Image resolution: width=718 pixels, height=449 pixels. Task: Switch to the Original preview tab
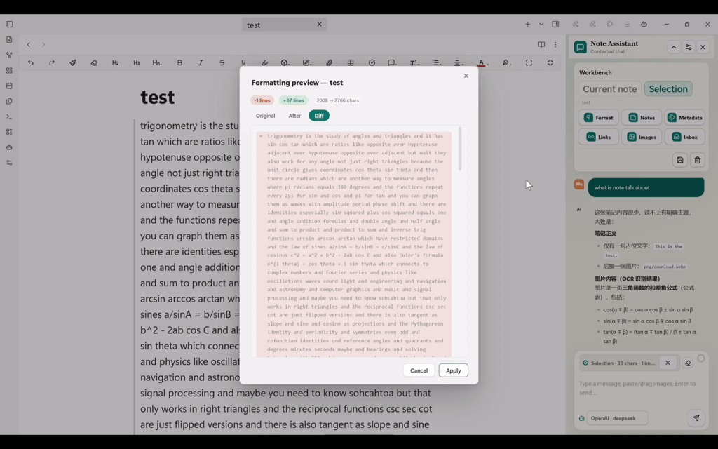pos(266,116)
